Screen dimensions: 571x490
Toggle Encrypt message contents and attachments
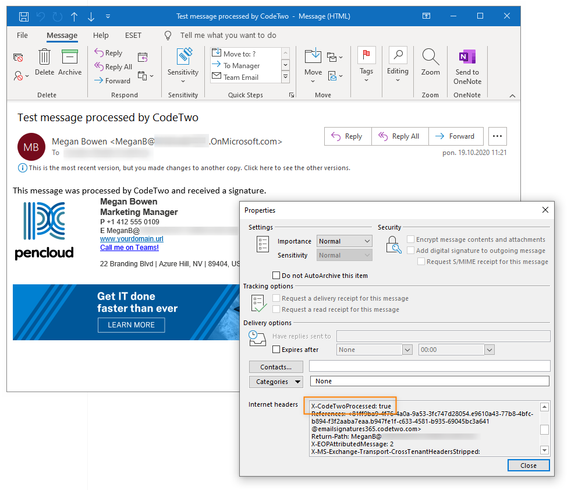click(x=411, y=239)
